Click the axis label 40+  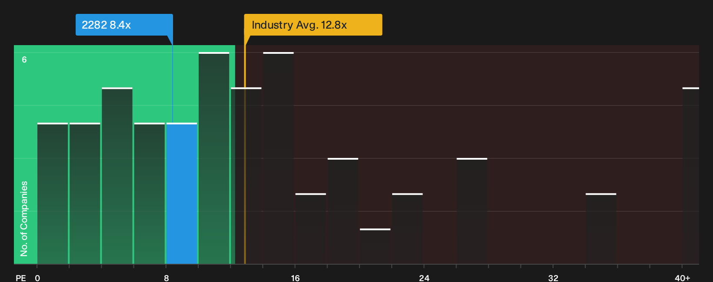coord(682,278)
